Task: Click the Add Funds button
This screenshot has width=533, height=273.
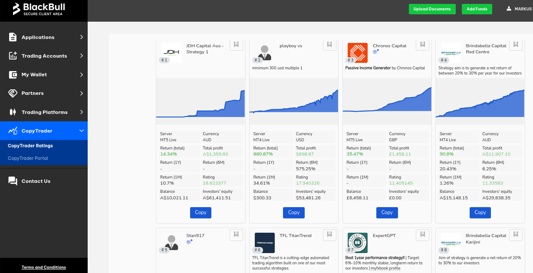Action: pos(477,9)
